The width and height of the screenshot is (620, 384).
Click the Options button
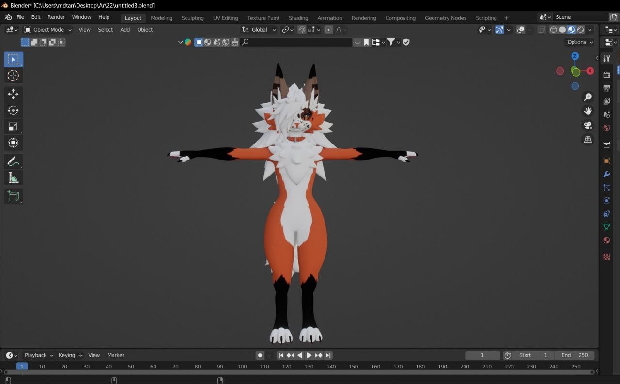(580, 42)
